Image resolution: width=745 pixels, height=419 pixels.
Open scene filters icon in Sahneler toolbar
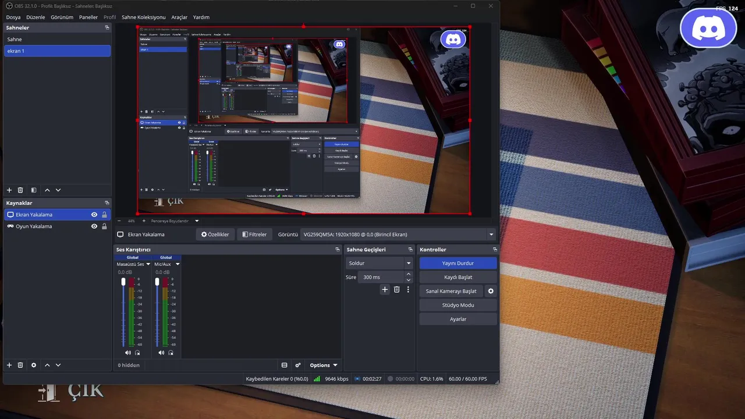point(34,190)
